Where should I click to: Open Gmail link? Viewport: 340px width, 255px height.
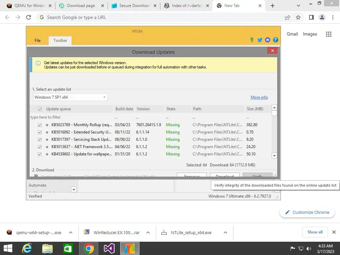click(292, 34)
